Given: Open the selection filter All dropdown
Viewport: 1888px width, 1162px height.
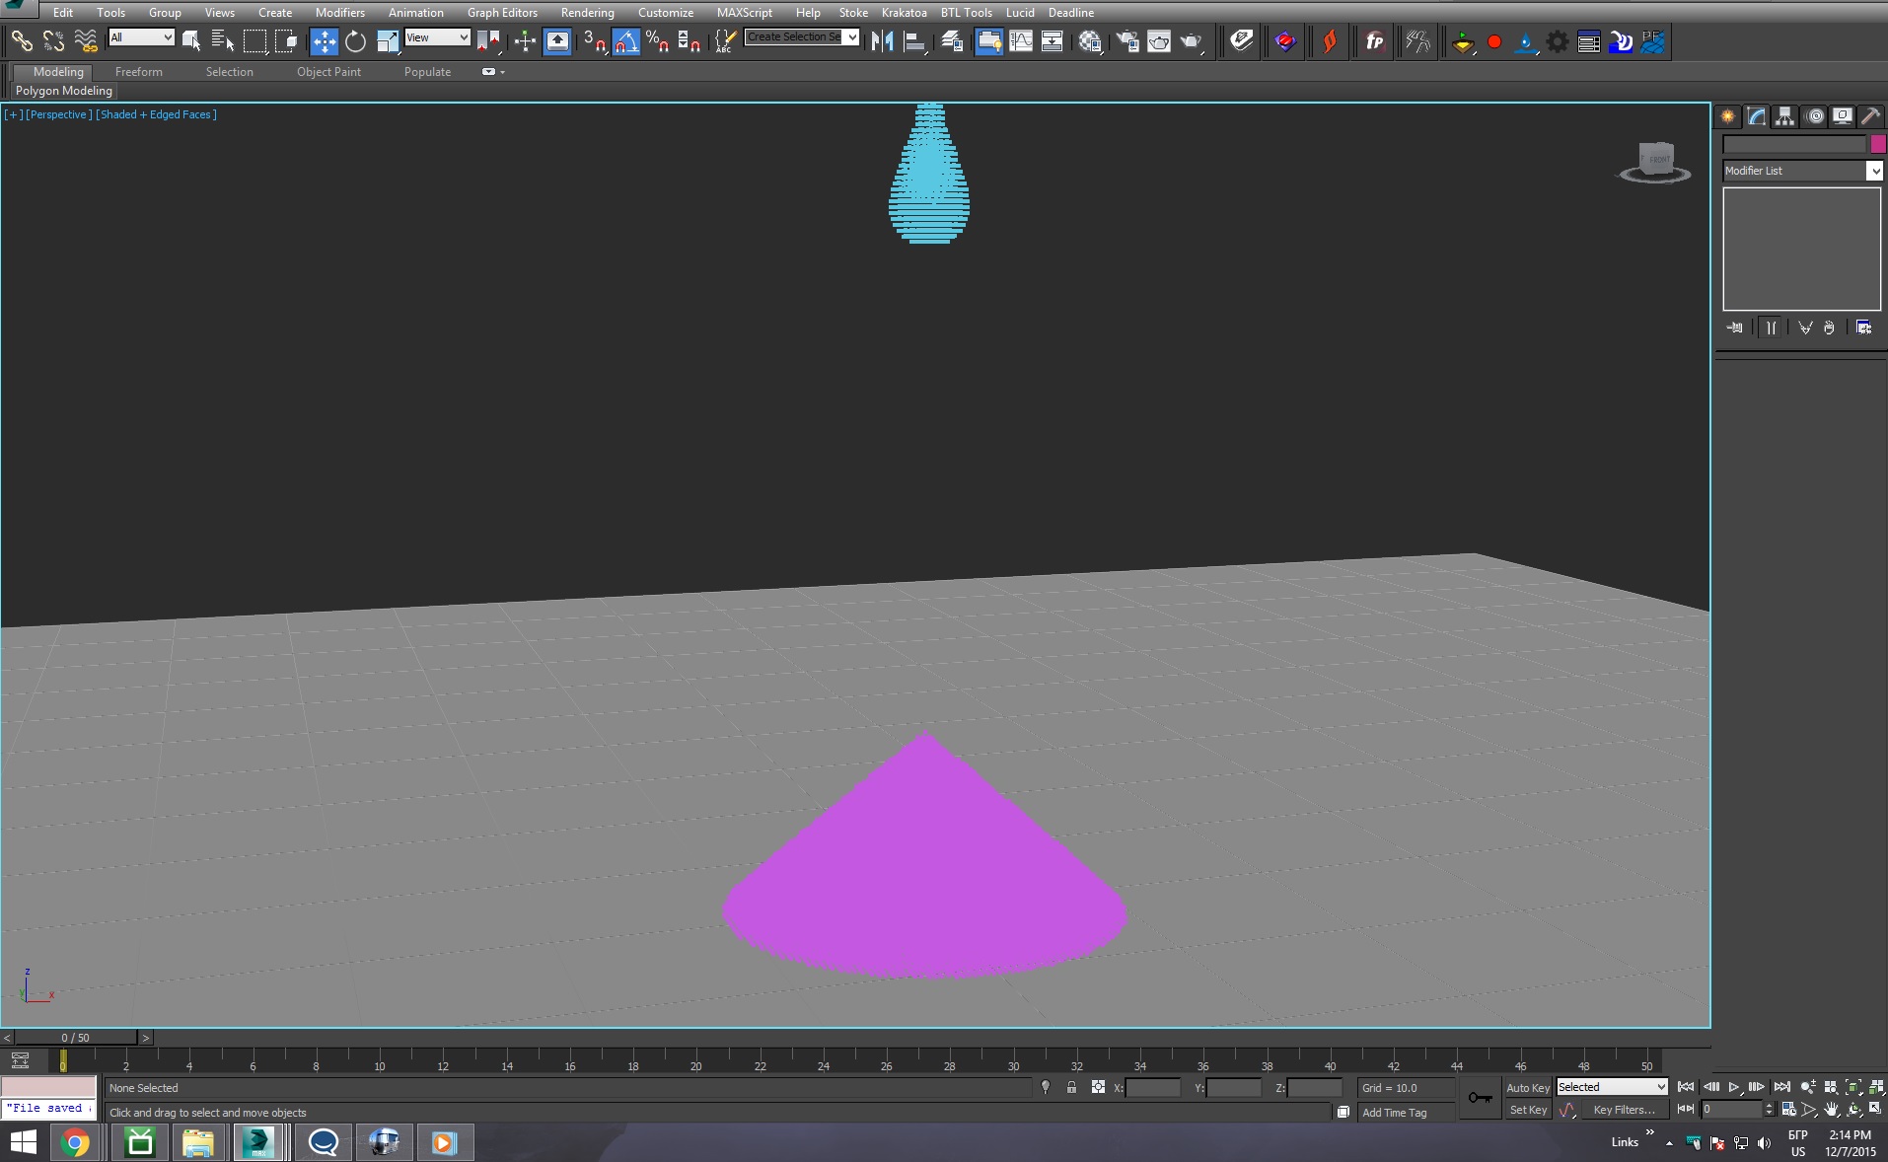Looking at the screenshot, I should [x=141, y=37].
